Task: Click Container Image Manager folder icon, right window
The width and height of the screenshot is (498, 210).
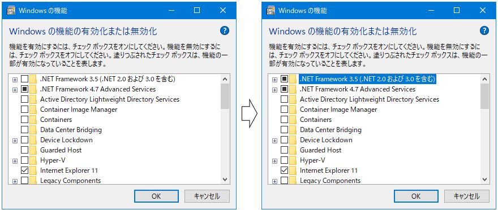Action: [293, 110]
